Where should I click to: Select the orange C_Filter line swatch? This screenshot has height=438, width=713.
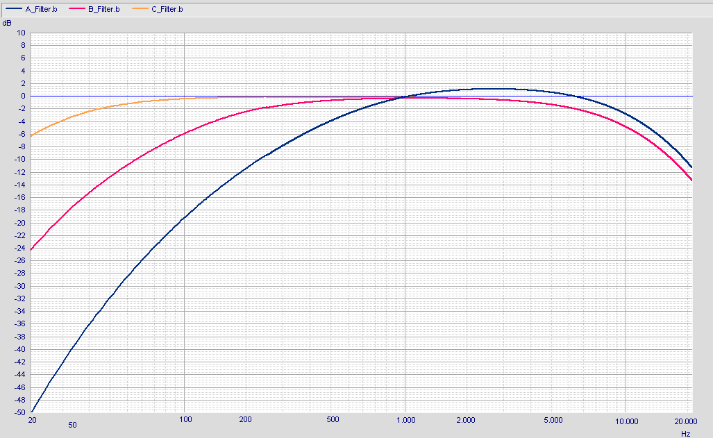[x=139, y=10]
